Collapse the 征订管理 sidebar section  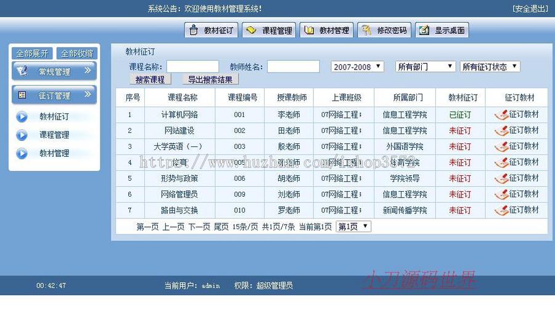pyautogui.click(x=54, y=95)
